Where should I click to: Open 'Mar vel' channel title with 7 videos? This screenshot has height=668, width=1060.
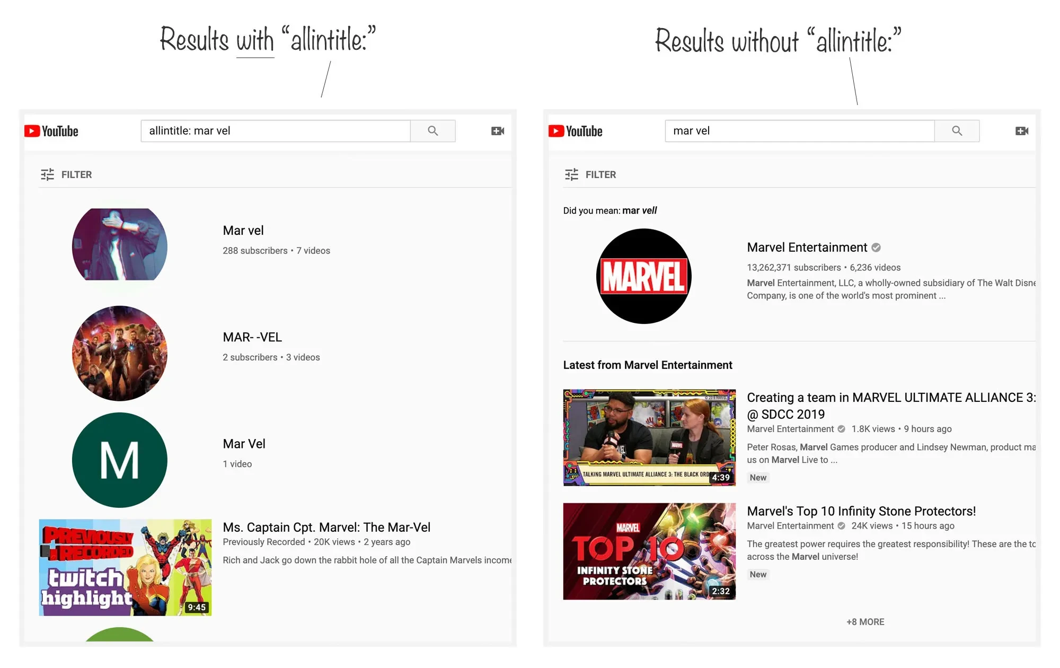(243, 231)
